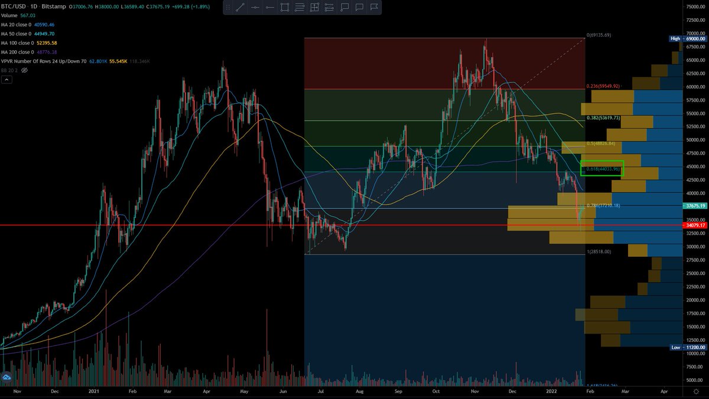
Task: Grab the drawing toolbar drag handle
Action: pos(228,8)
